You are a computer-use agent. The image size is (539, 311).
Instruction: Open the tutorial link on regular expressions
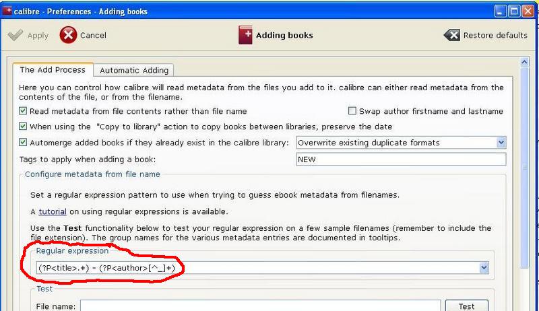53,211
